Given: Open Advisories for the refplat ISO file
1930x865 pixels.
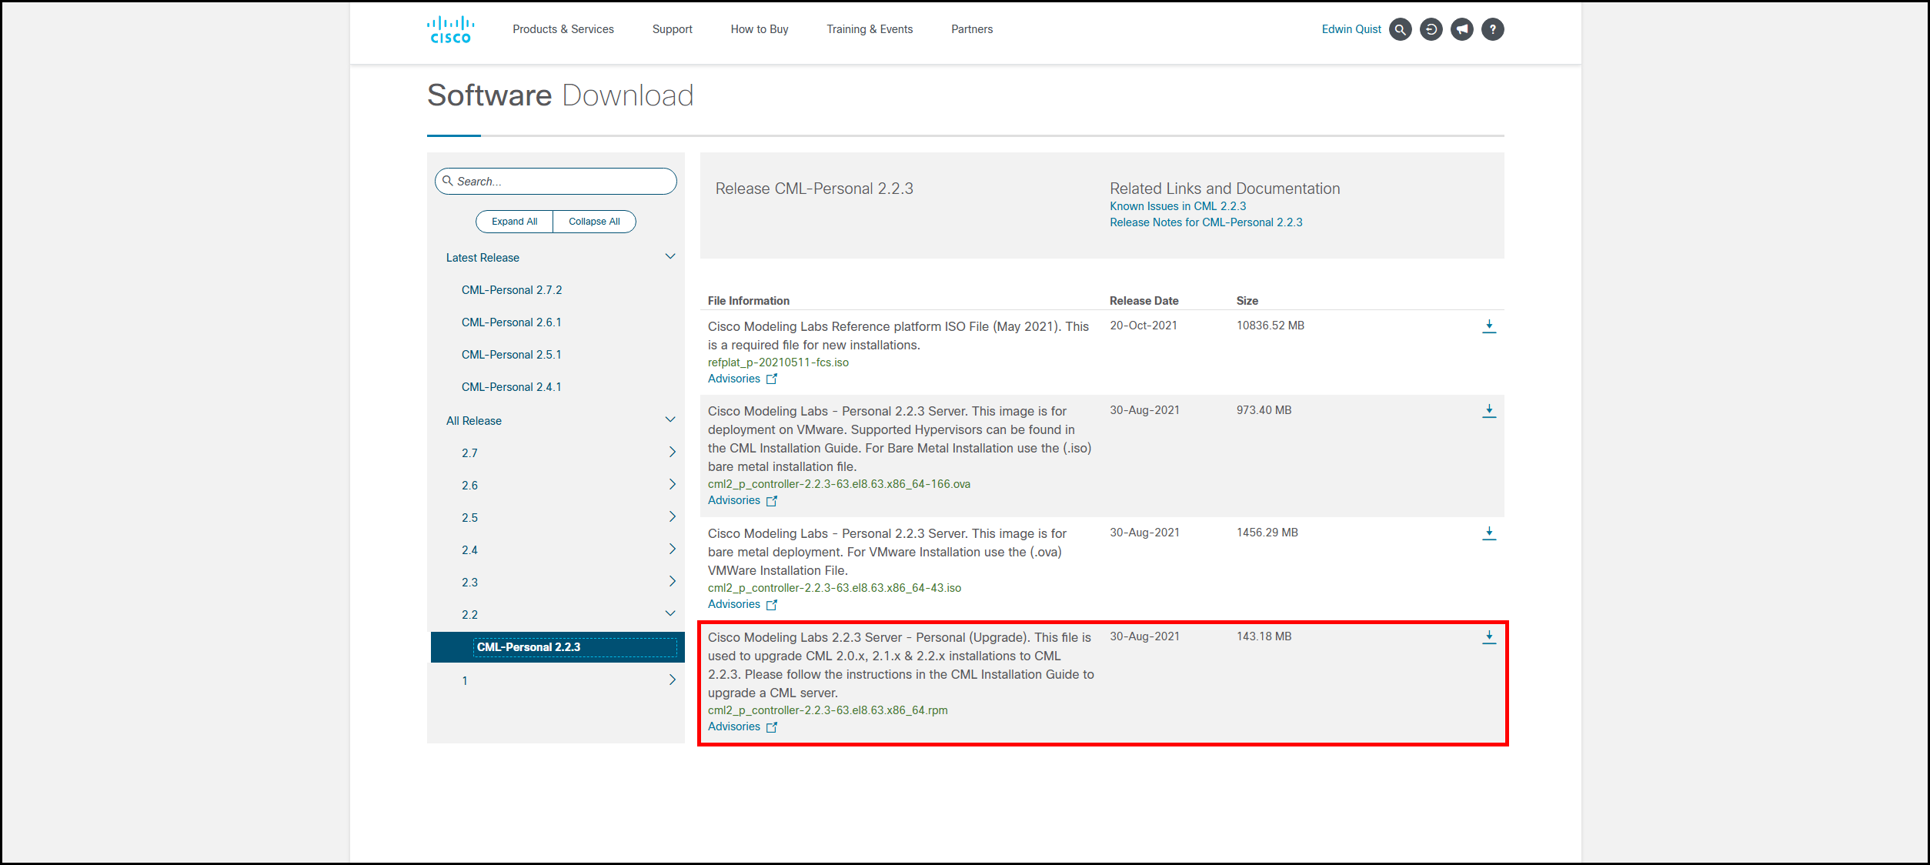Looking at the screenshot, I should coord(743,379).
